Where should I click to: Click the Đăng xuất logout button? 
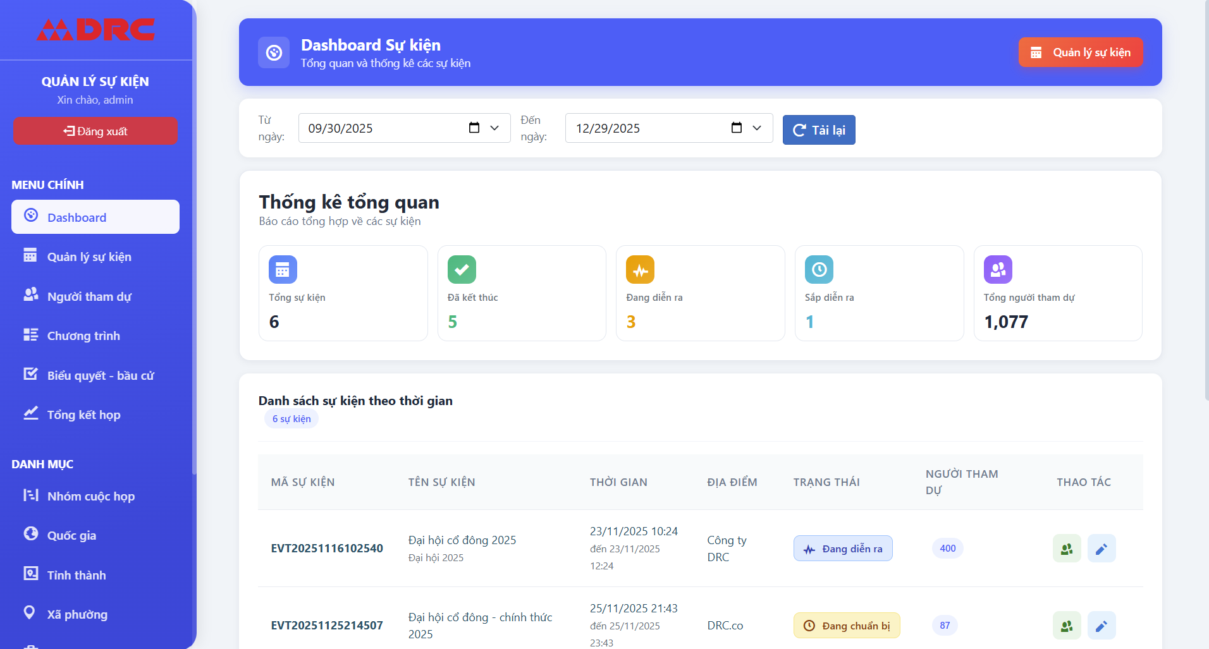[95, 131]
